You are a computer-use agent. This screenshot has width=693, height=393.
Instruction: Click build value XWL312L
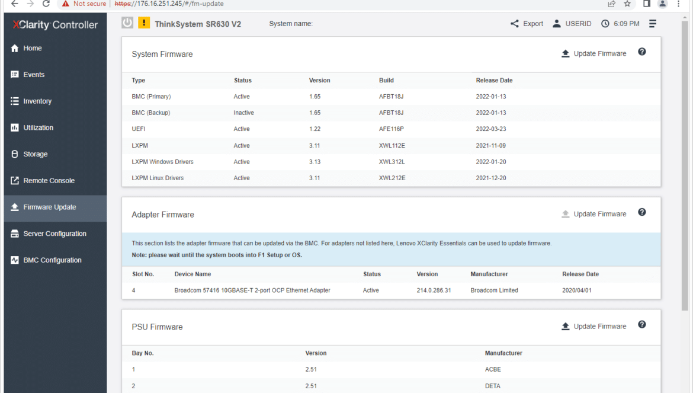point(392,162)
